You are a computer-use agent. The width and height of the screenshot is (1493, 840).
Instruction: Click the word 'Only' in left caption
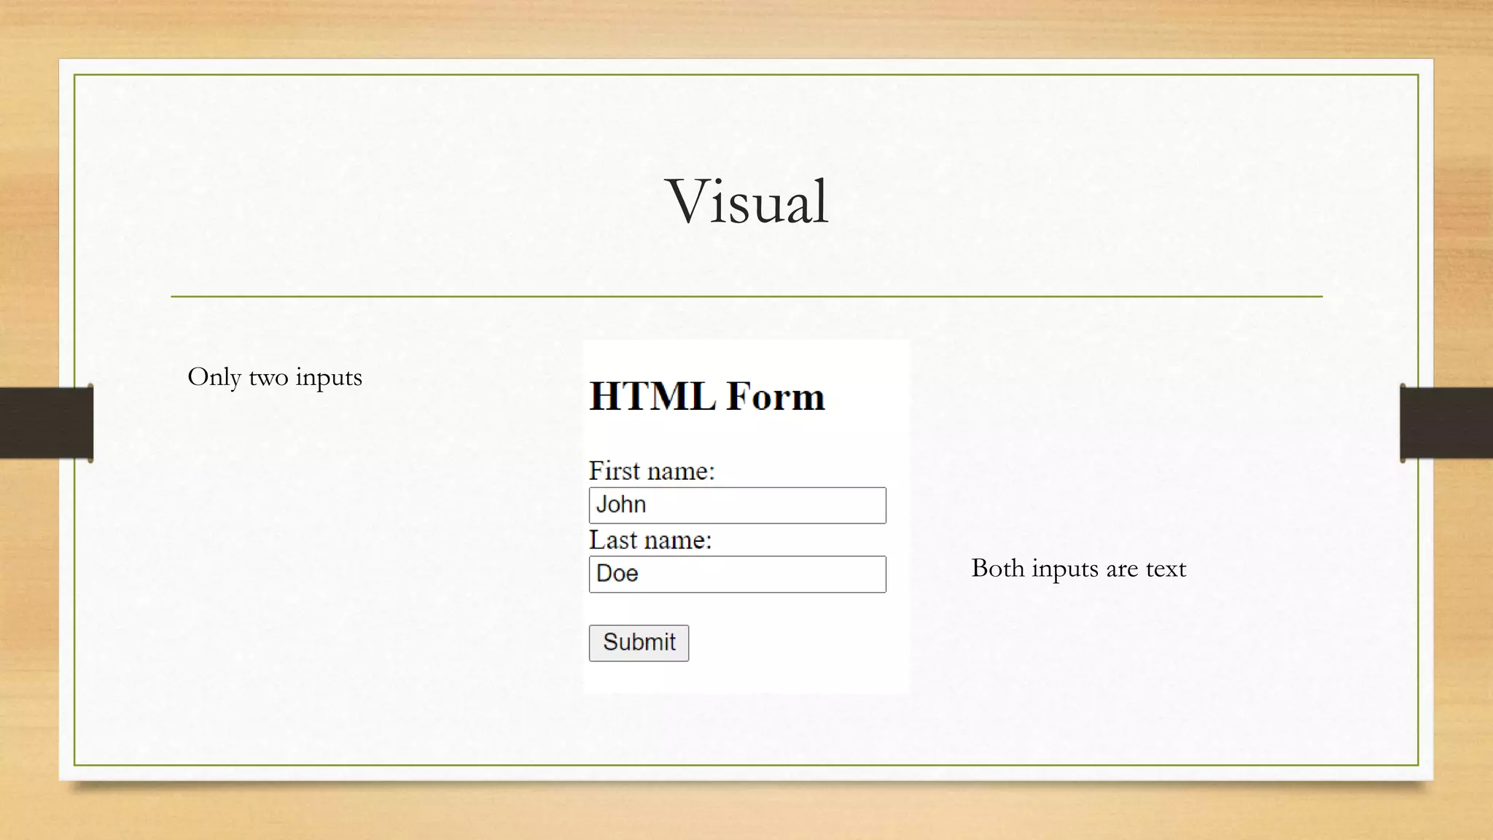(214, 378)
